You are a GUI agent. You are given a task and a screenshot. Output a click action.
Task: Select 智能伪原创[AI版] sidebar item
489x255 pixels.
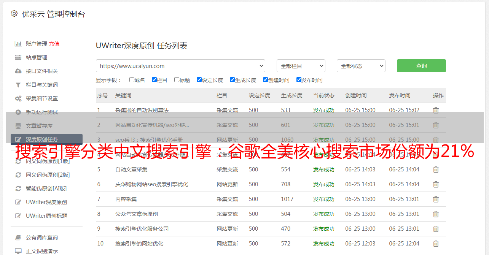pyautogui.click(x=46, y=188)
